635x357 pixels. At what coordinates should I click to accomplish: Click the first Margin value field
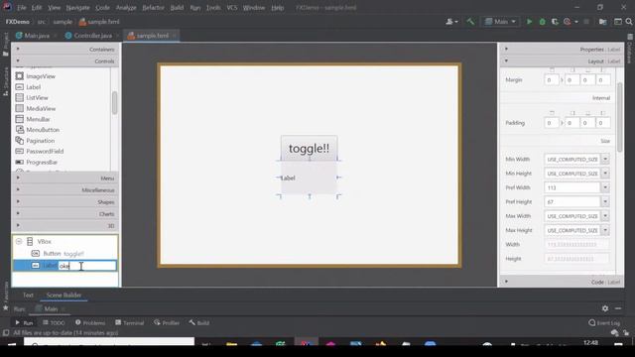[x=552, y=80]
